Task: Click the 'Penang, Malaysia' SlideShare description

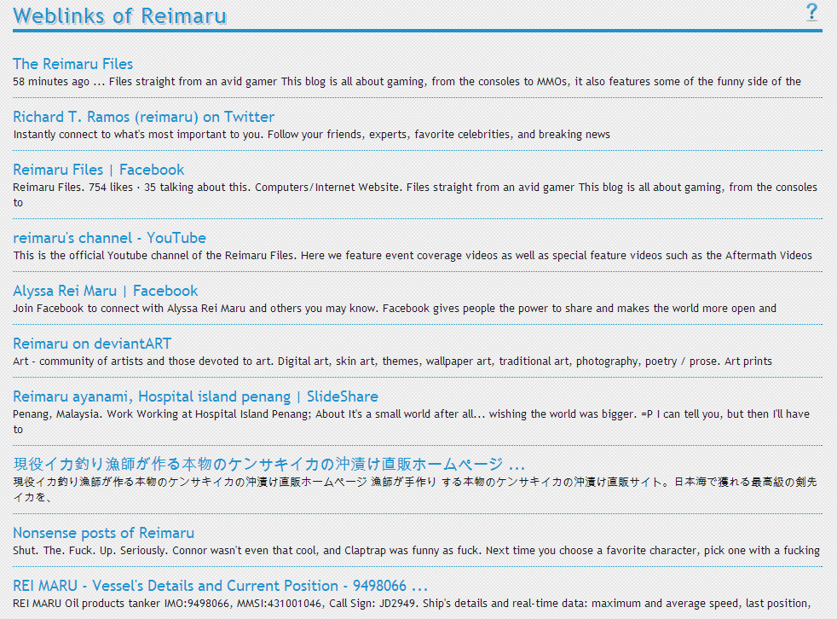Action: click(x=411, y=414)
